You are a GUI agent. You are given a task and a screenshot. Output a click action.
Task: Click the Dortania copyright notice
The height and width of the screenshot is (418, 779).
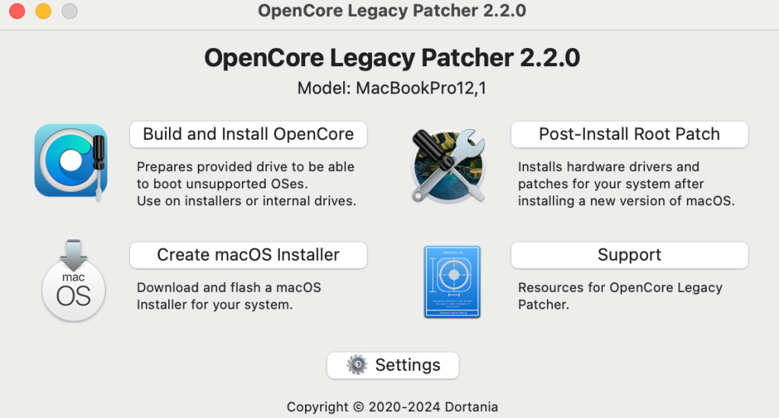coord(392,407)
